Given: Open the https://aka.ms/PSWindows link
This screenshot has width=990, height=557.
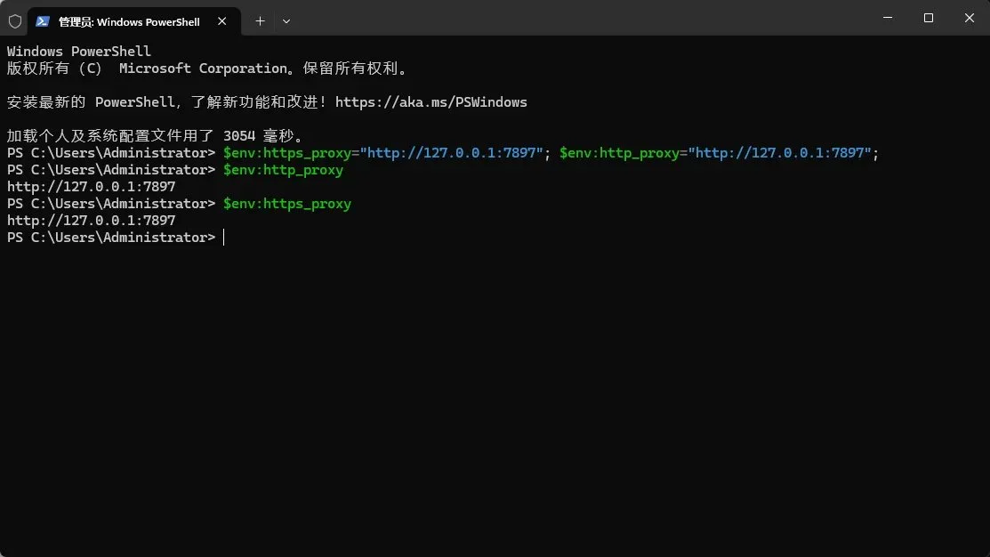Looking at the screenshot, I should (431, 102).
